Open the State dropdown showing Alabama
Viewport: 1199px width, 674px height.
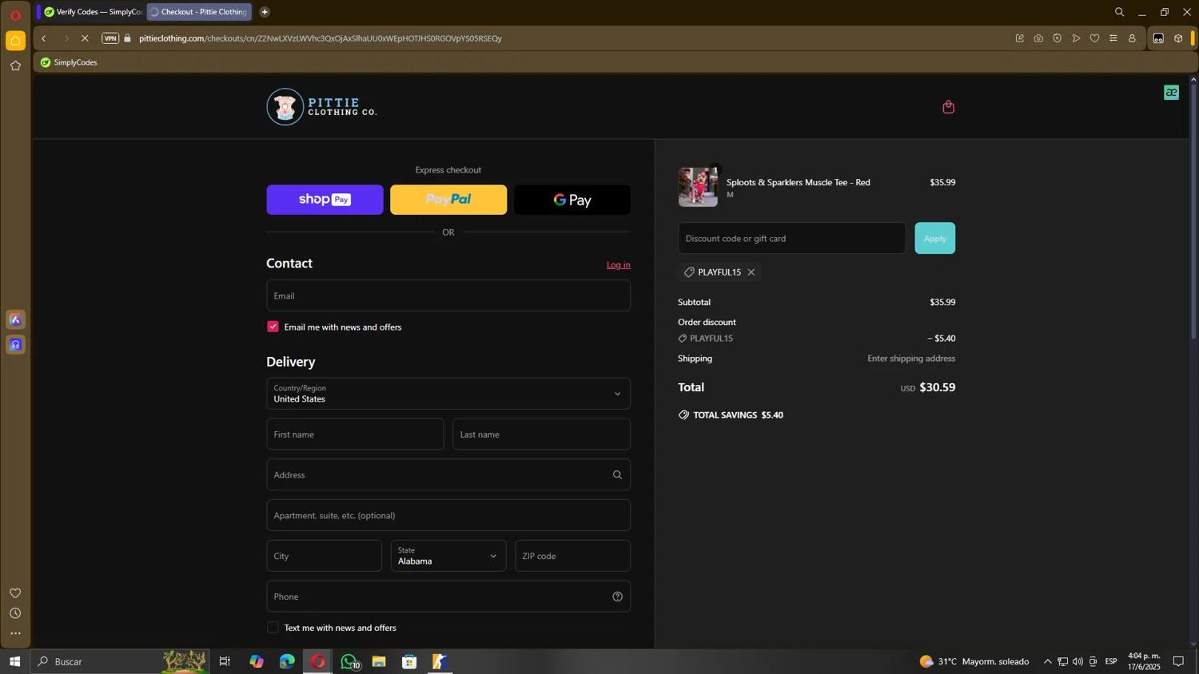[448, 556]
